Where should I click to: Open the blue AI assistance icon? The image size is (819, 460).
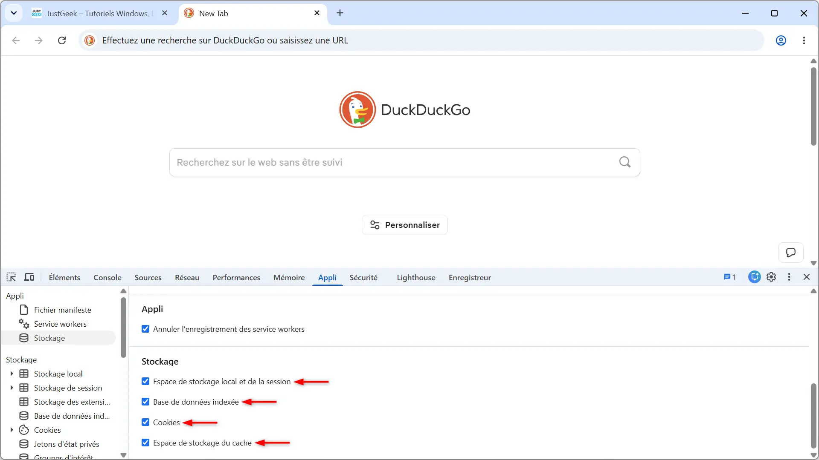tap(755, 277)
